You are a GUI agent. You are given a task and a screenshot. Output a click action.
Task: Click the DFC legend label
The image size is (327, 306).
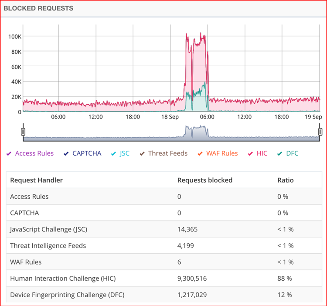[292, 153]
